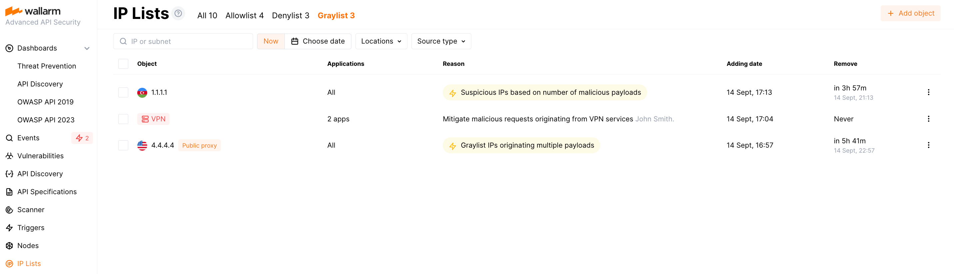Switch to the Allowlist tab
Screen dimensions: 954x274
[x=244, y=16]
